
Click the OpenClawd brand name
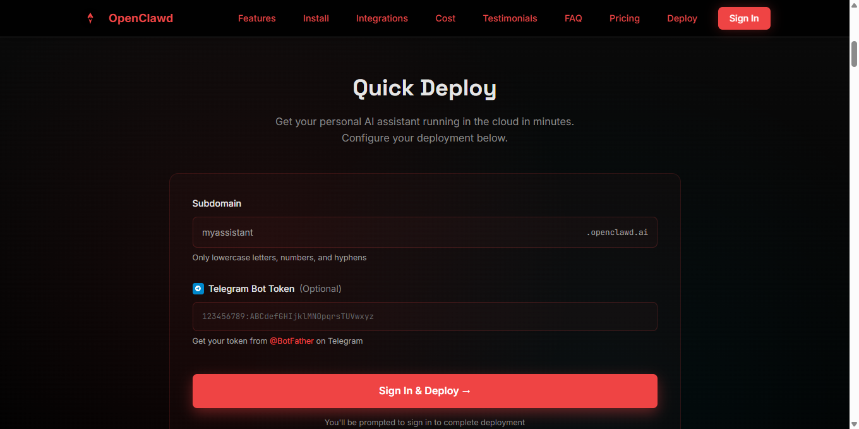(x=140, y=18)
